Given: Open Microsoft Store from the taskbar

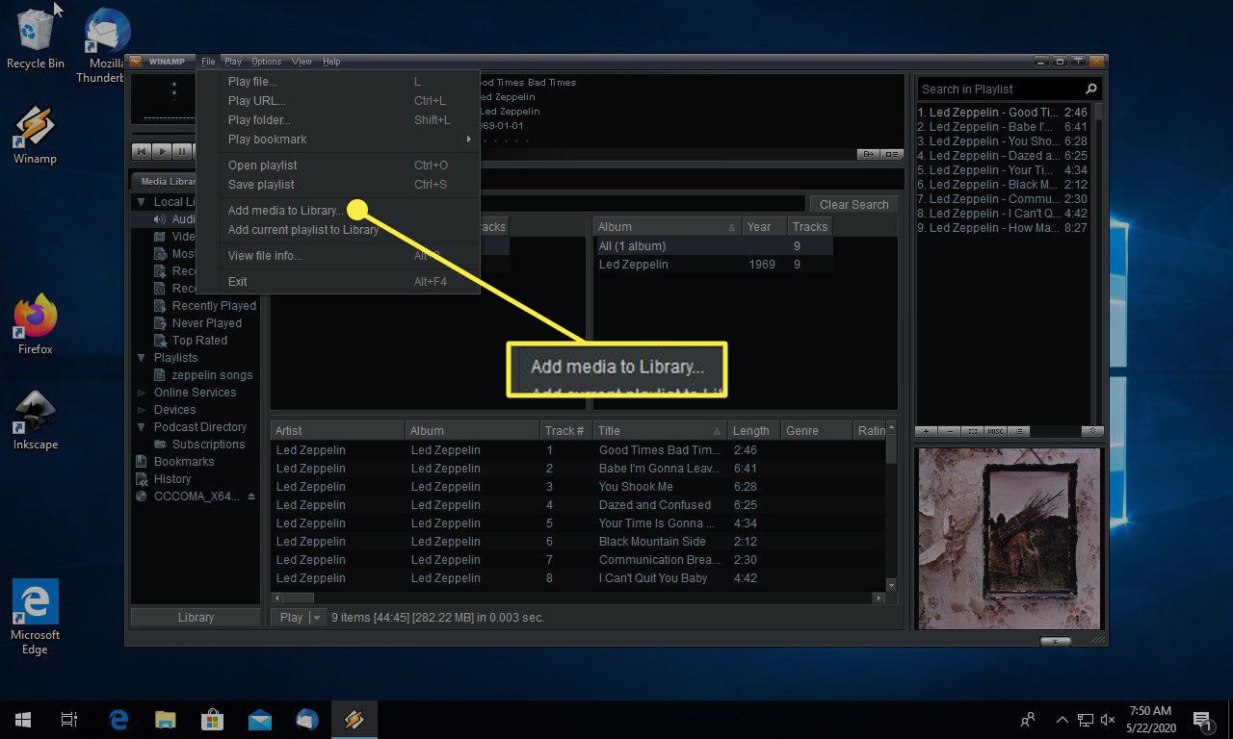Looking at the screenshot, I should [212, 719].
